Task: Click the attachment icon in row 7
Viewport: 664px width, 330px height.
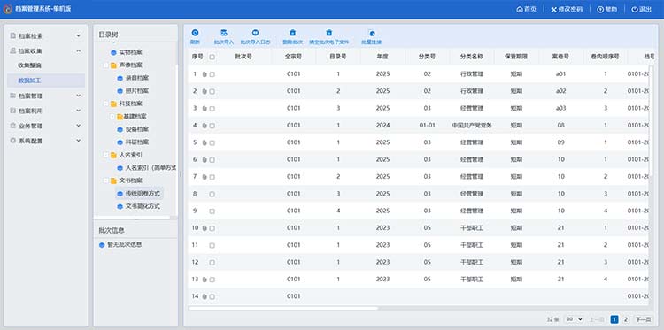Action: [x=205, y=177]
